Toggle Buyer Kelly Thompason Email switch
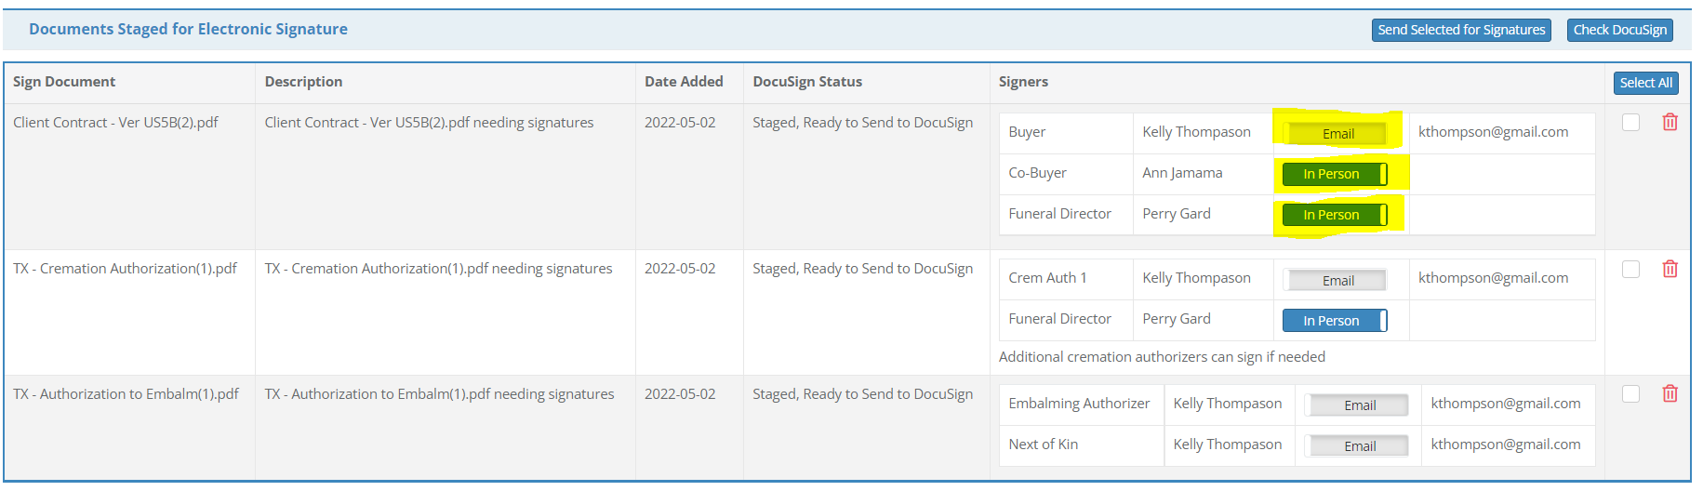The image size is (1703, 491). tap(1337, 134)
